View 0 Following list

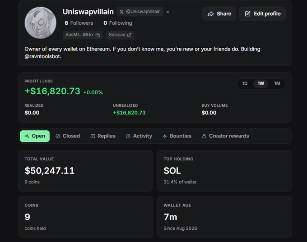click(118, 23)
